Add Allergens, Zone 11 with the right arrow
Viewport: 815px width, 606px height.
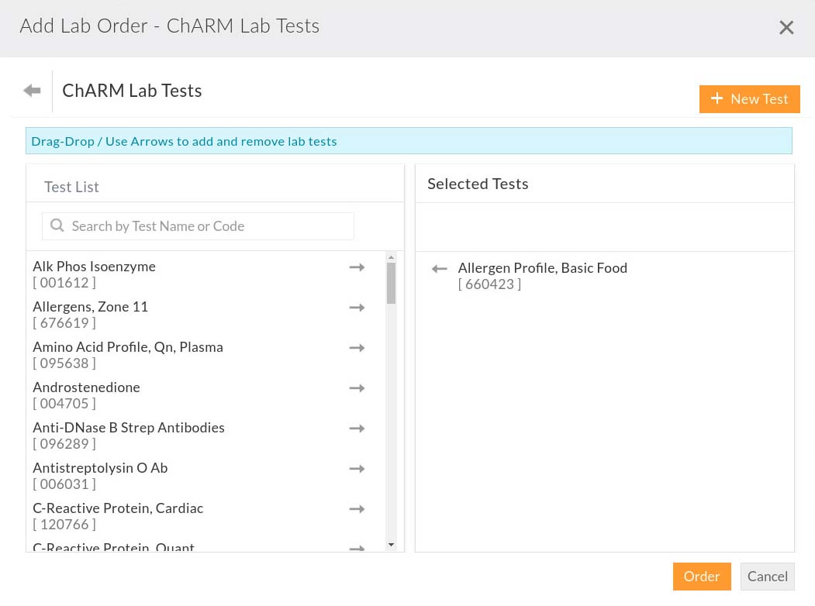point(357,307)
